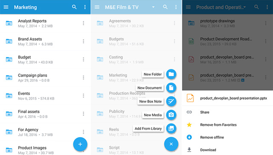Viewport: 273px width, 155px height.
Task: Open overflow menu in M&E Film & TV header
Action: pyautogui.click(x=176, y=7)
